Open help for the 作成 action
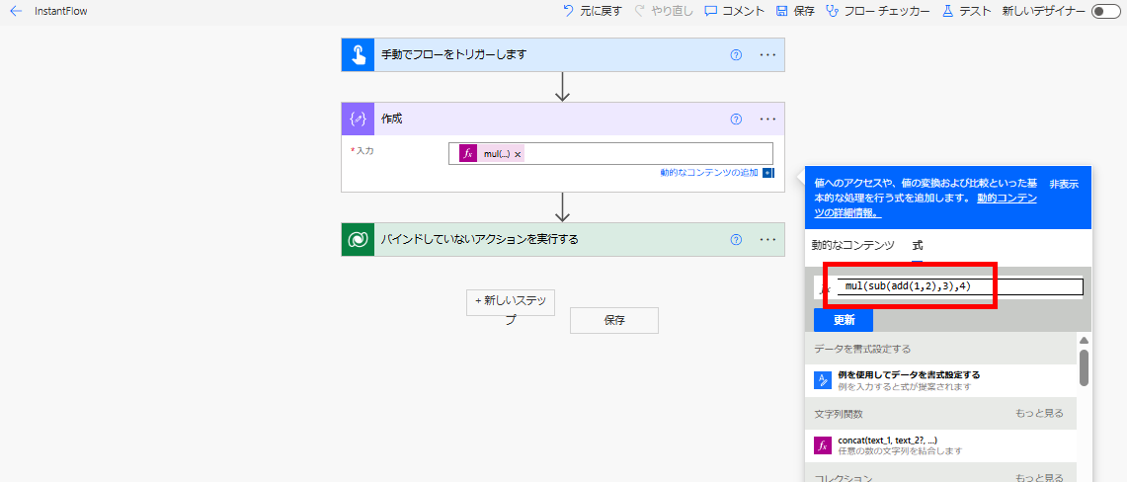The height and width of the screenshot is (482, 1127). click(735, 120)
